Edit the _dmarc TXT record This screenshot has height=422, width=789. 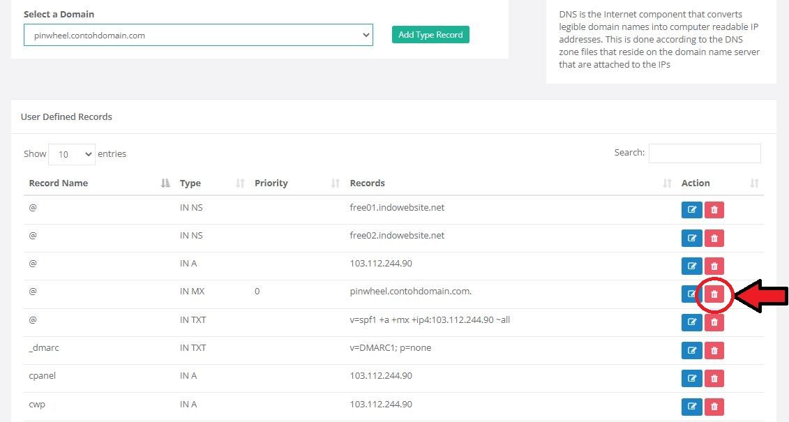pyautogui.click(x=691, y=350)
